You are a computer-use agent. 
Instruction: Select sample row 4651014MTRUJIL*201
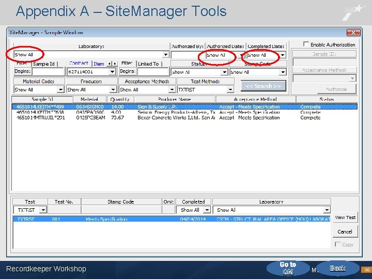184,118
